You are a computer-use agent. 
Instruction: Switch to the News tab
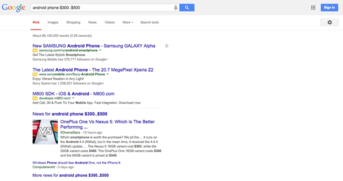[x=93, y=22]
